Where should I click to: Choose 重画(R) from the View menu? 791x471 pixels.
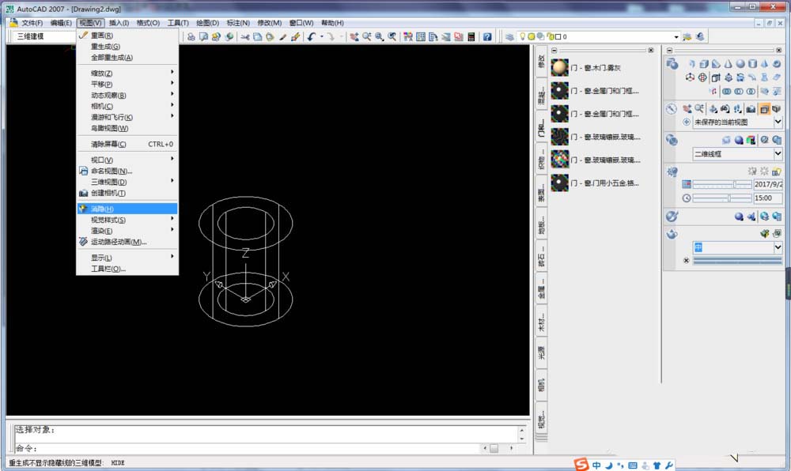point(127,36)
